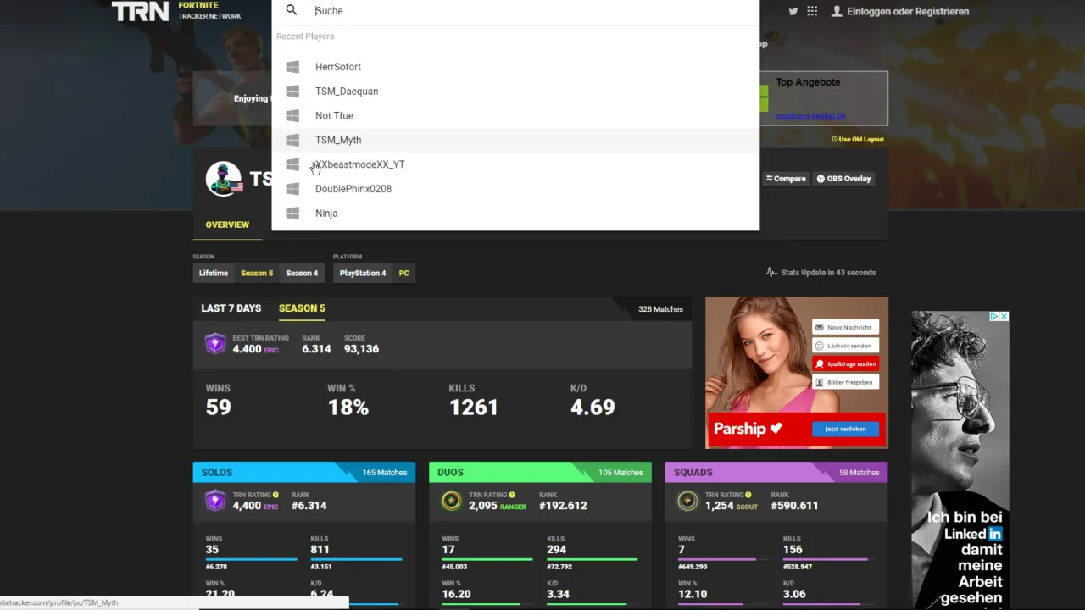Click the 58 Matches label
1085x610 pixels.
[x=859, y=473]
